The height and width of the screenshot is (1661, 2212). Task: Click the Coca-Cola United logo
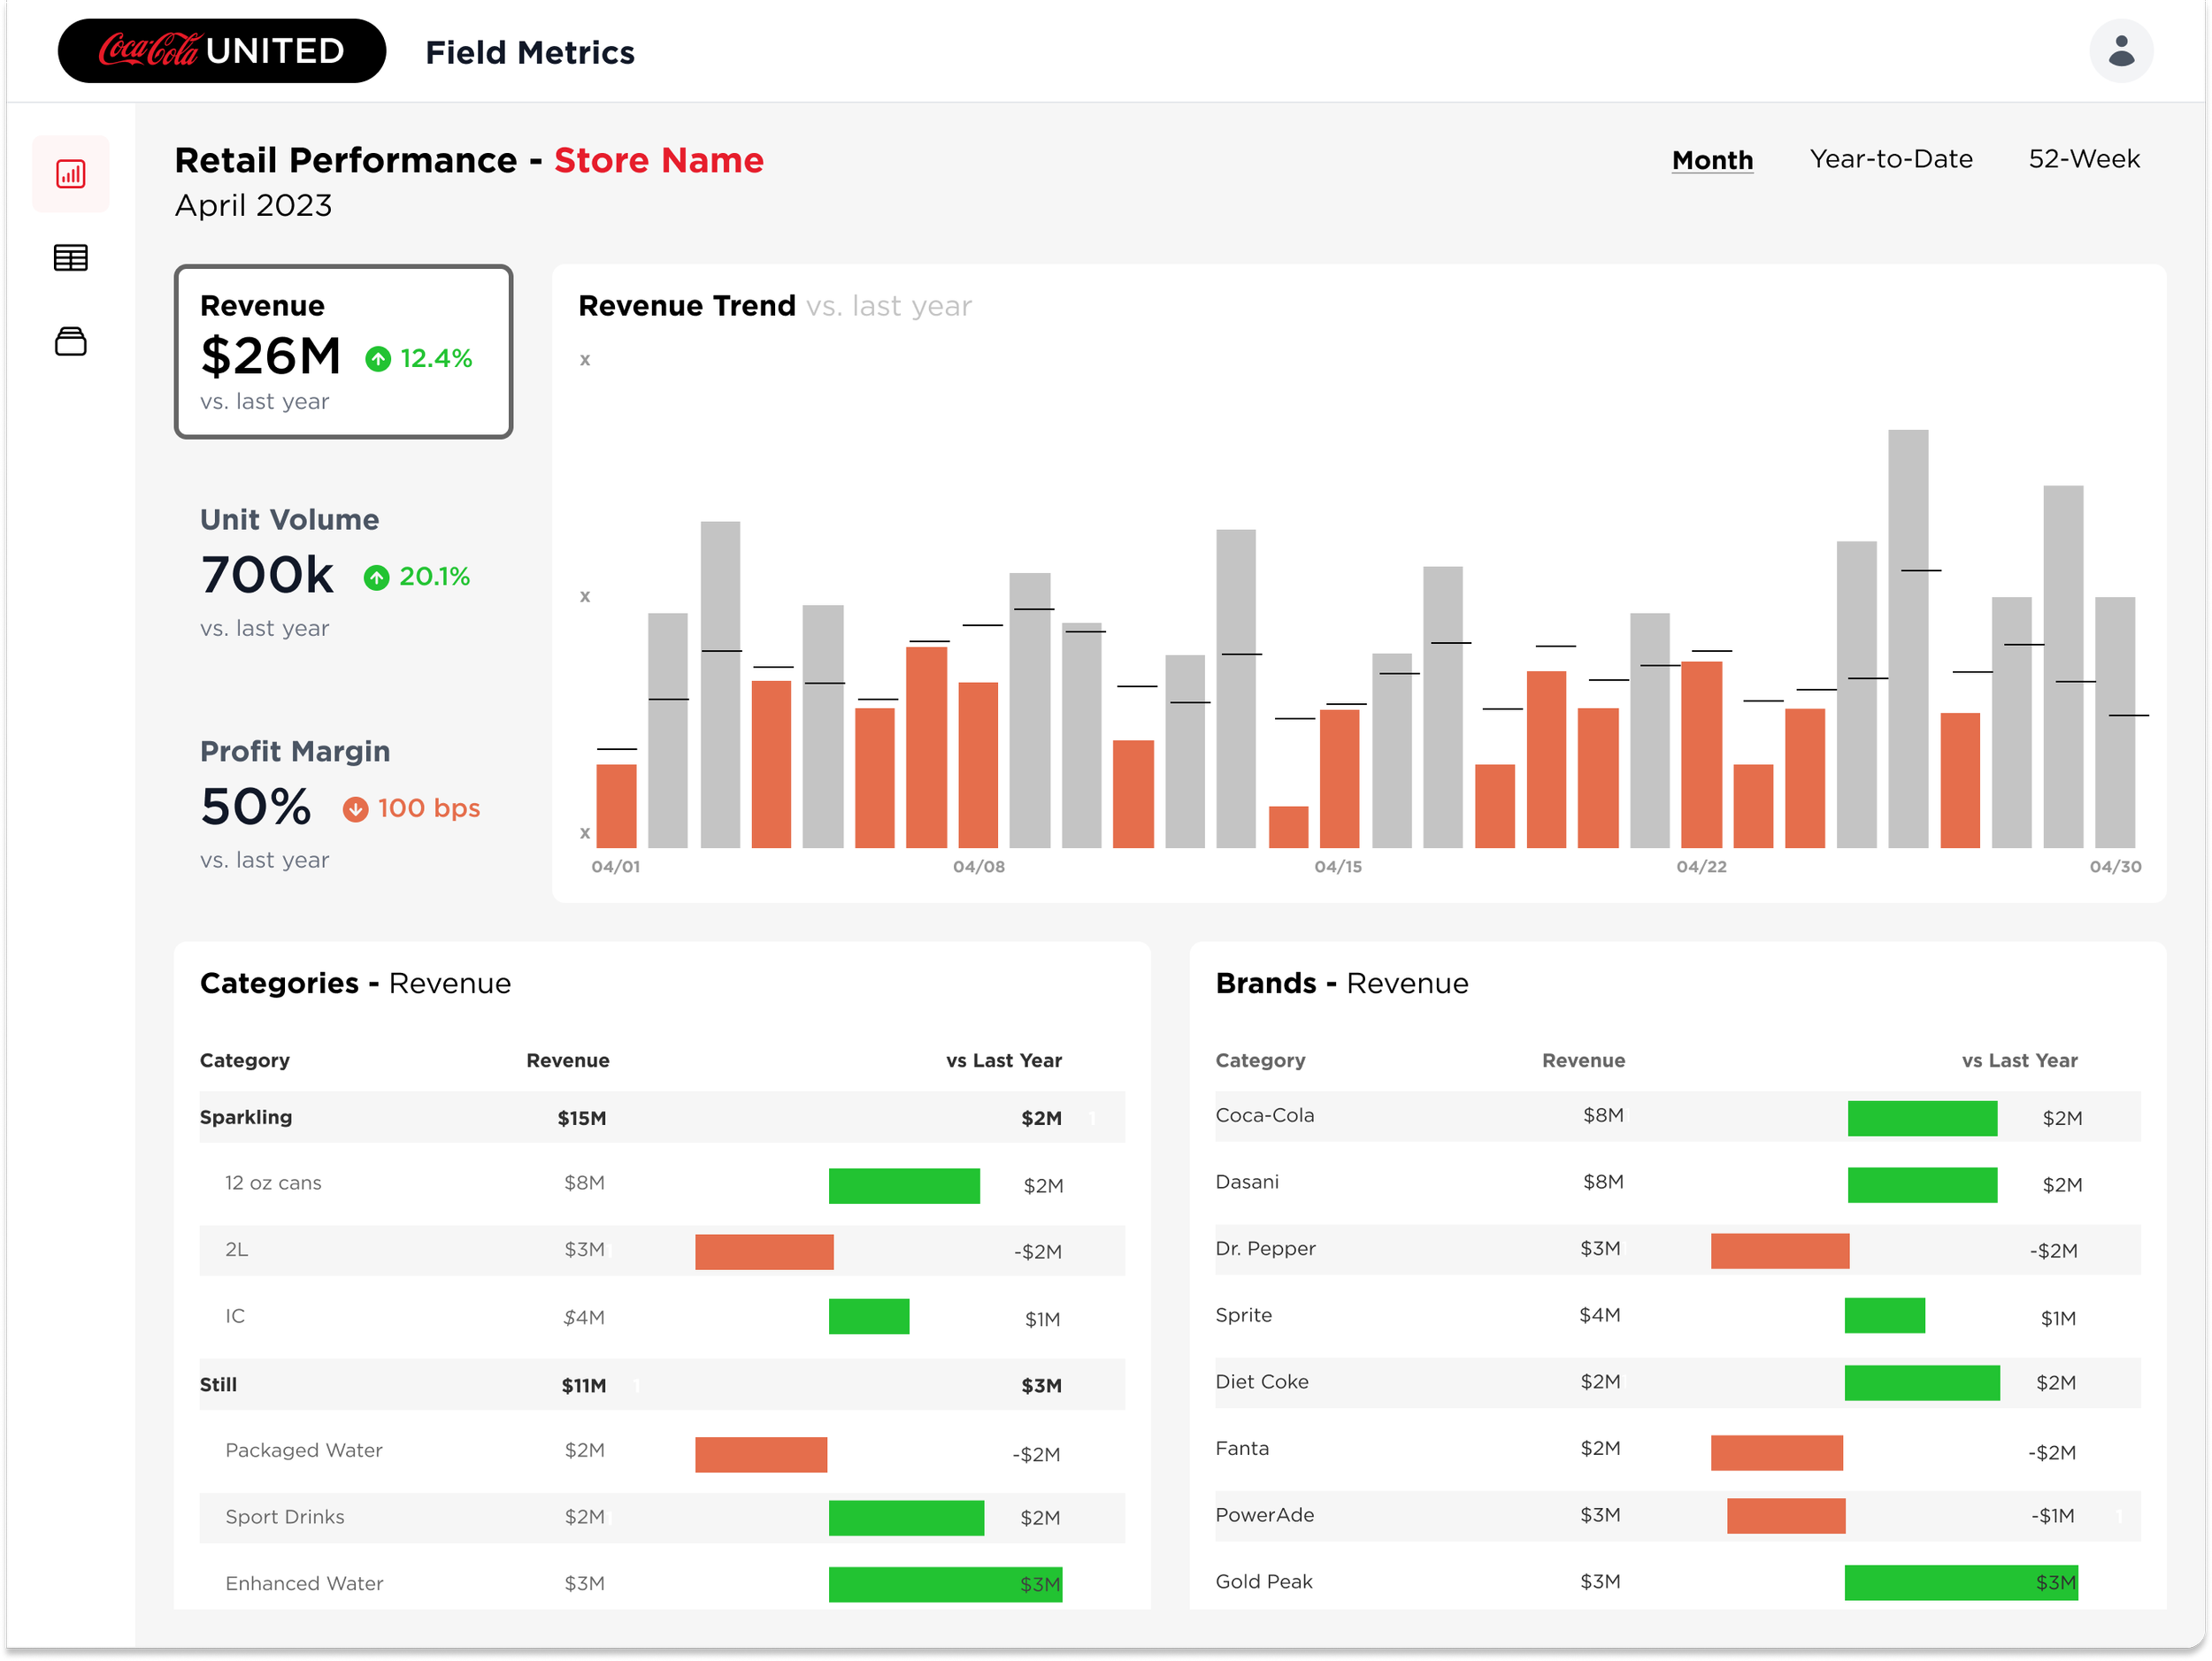click(222, 51)
